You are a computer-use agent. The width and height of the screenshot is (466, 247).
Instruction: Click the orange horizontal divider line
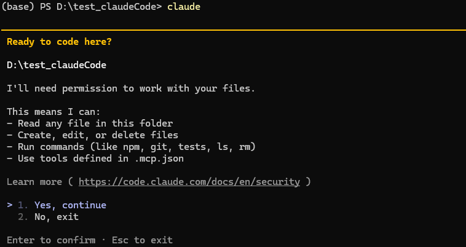pos(233,29)
